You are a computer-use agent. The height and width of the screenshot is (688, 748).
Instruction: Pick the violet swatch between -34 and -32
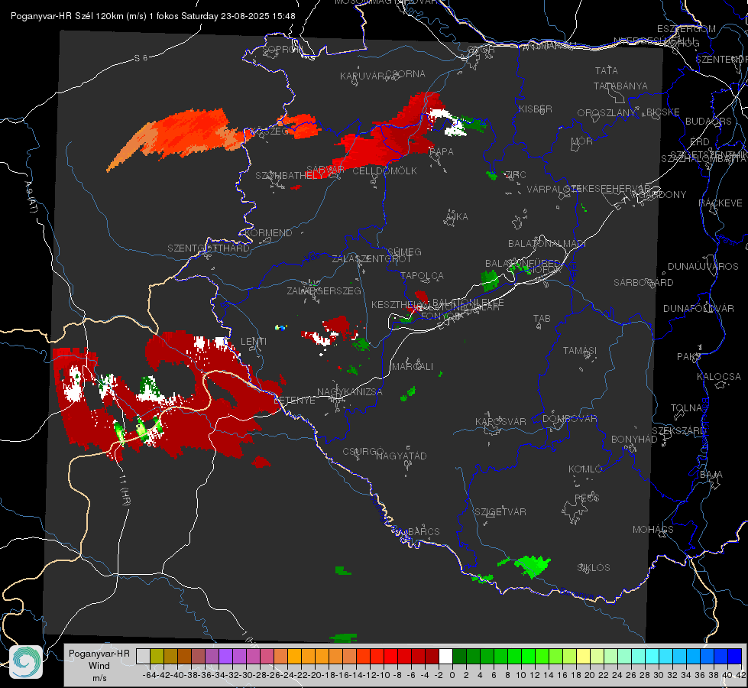tap(225, 656)
